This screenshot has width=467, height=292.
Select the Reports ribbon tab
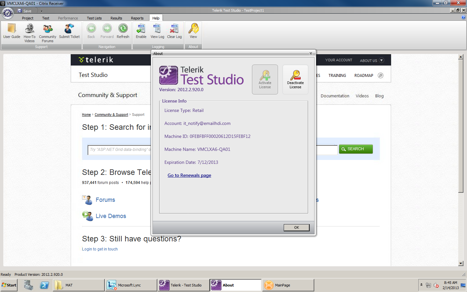pyautogui.click(x=137, y=18)
